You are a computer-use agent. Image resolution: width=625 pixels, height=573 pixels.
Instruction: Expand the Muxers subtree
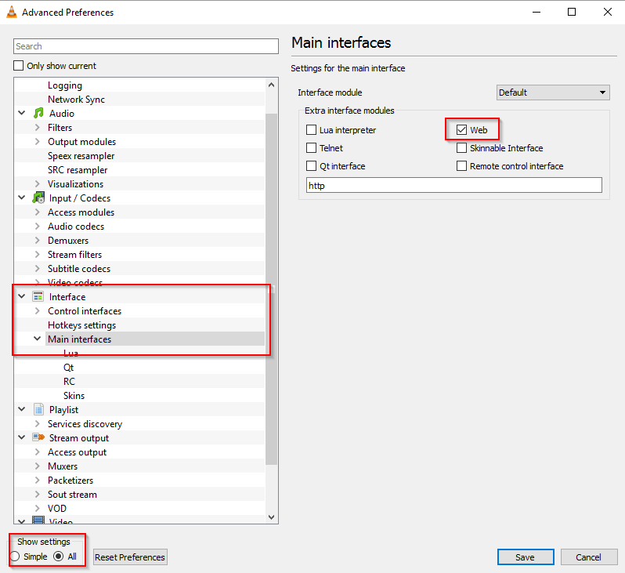click(x=37, y=466)
